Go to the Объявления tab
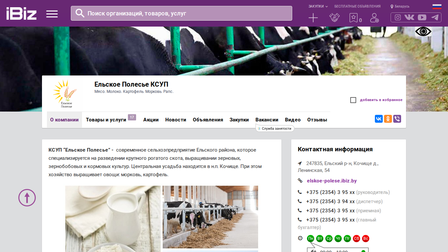This screenshot has width=448, height=252. (x=208, y=120)
